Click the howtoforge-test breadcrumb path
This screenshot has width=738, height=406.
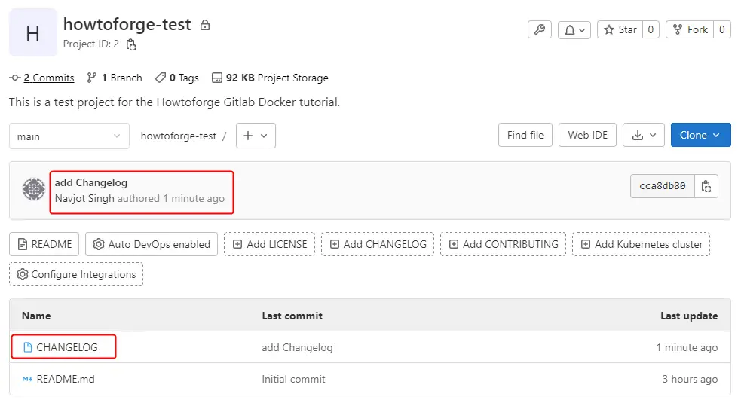179,136
